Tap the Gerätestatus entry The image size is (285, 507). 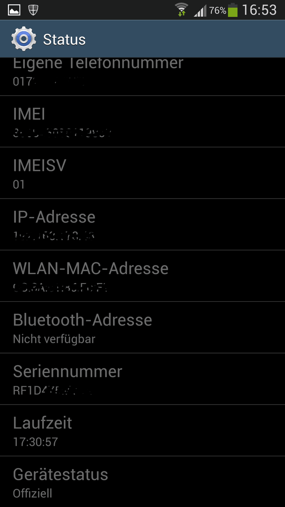pos(142,482)
